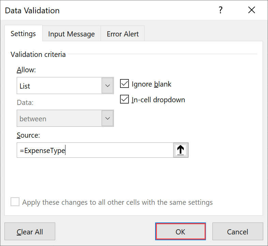Image resolution: width=268 pixels, height=246 pixels.
Task: Click the Cancel button
Action: (x=238, y=231)
